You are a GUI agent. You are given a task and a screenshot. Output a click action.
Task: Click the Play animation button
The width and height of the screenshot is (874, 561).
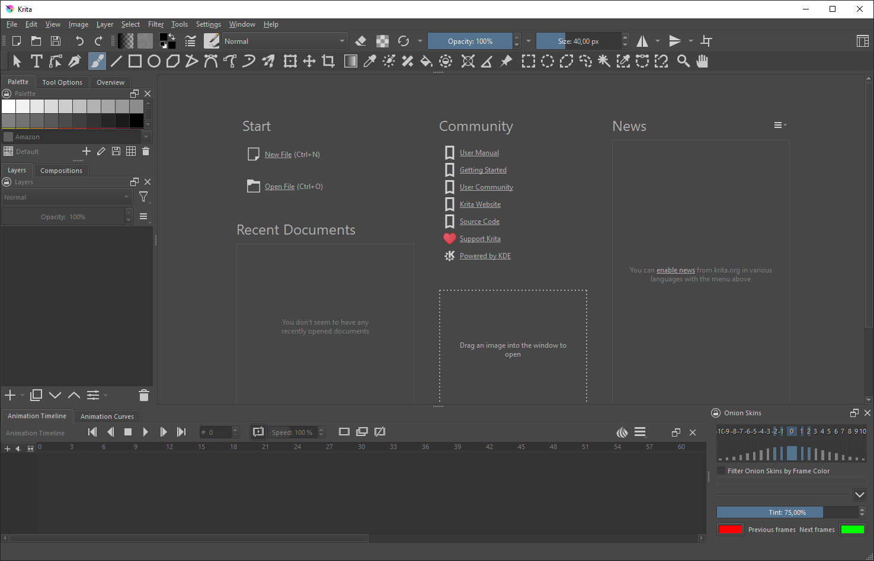point(145,432)
